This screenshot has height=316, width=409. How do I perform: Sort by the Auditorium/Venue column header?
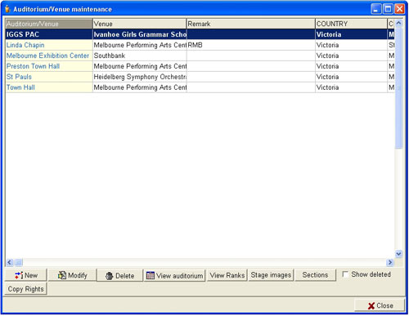[49, 24]
